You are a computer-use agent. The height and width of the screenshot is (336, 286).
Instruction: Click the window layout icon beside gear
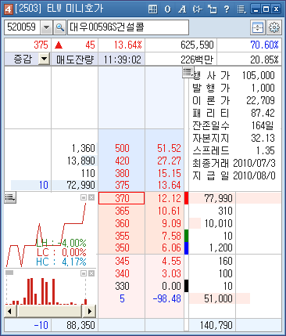[x=258, y=27]
